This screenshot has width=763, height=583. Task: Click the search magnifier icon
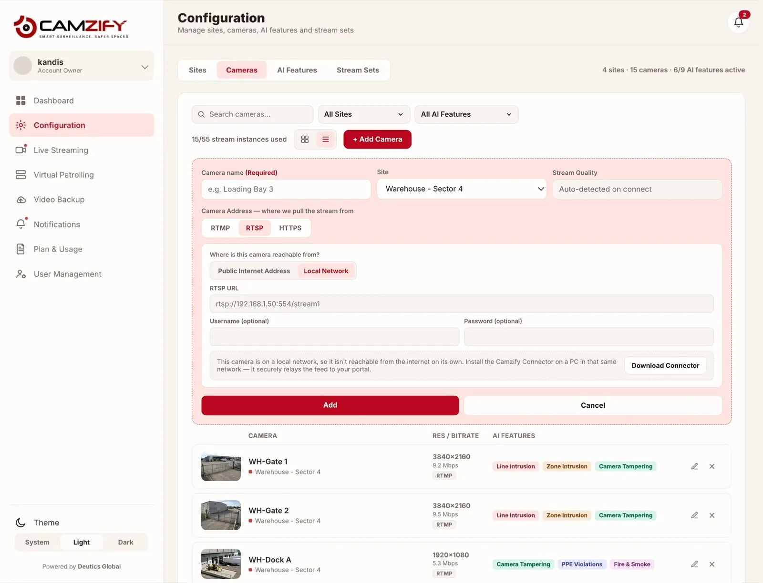[201, 114]
